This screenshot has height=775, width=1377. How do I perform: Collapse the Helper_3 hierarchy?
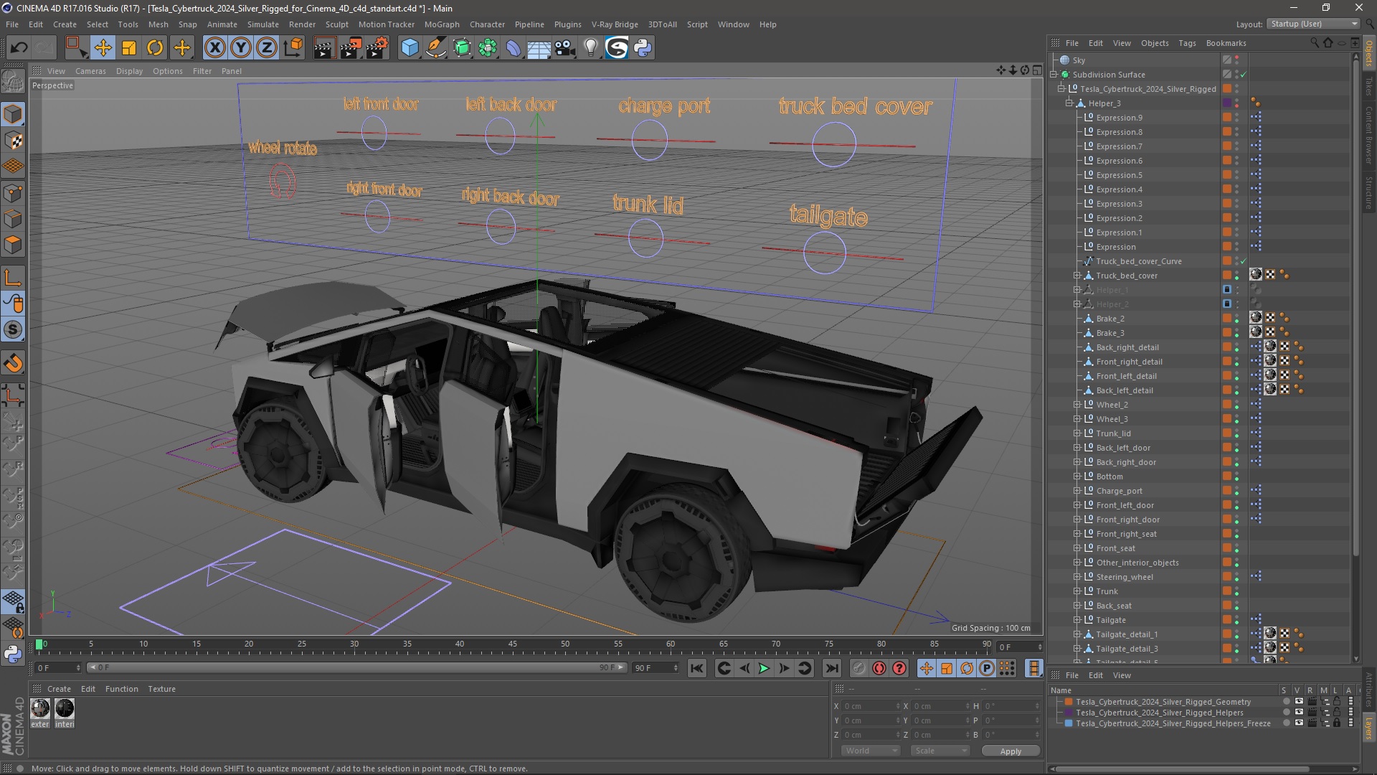(1069, 103)
